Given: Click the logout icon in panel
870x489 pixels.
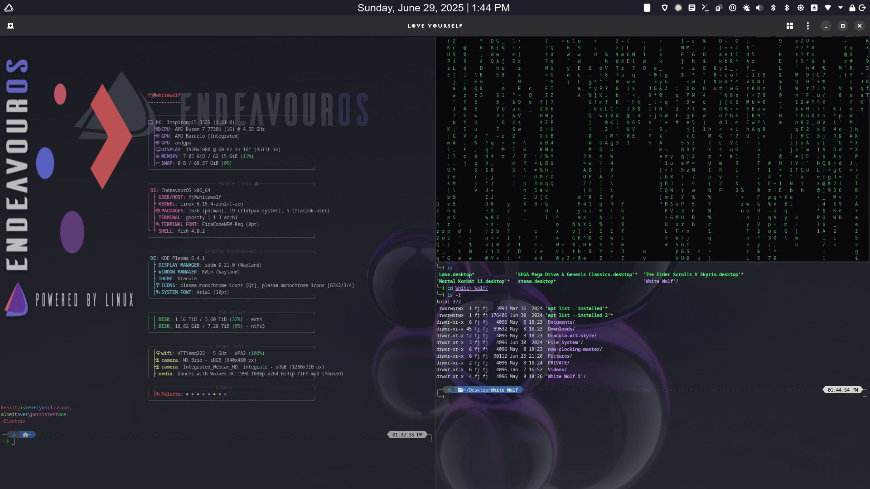Looking at the screenshot, I should tap(861, 8).
